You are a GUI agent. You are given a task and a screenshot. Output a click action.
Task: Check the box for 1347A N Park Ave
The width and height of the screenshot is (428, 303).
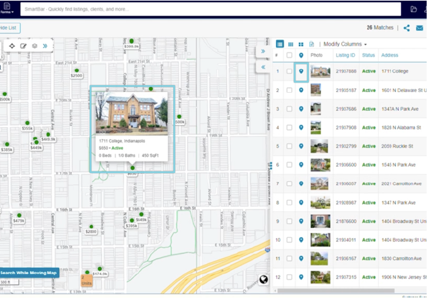point(290,109)
